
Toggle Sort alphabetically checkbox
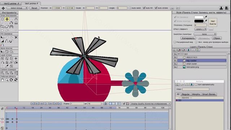click(x=196, y=84)
